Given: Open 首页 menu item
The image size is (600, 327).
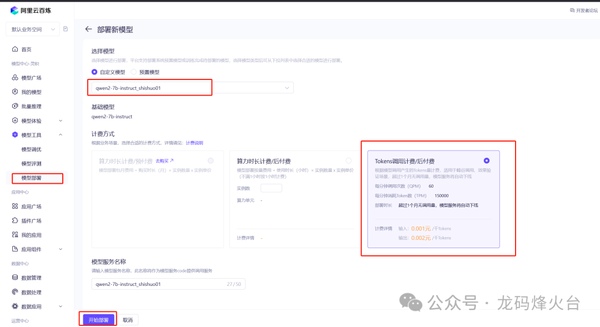Looking at the screenshot, I should tap(27, 49).
